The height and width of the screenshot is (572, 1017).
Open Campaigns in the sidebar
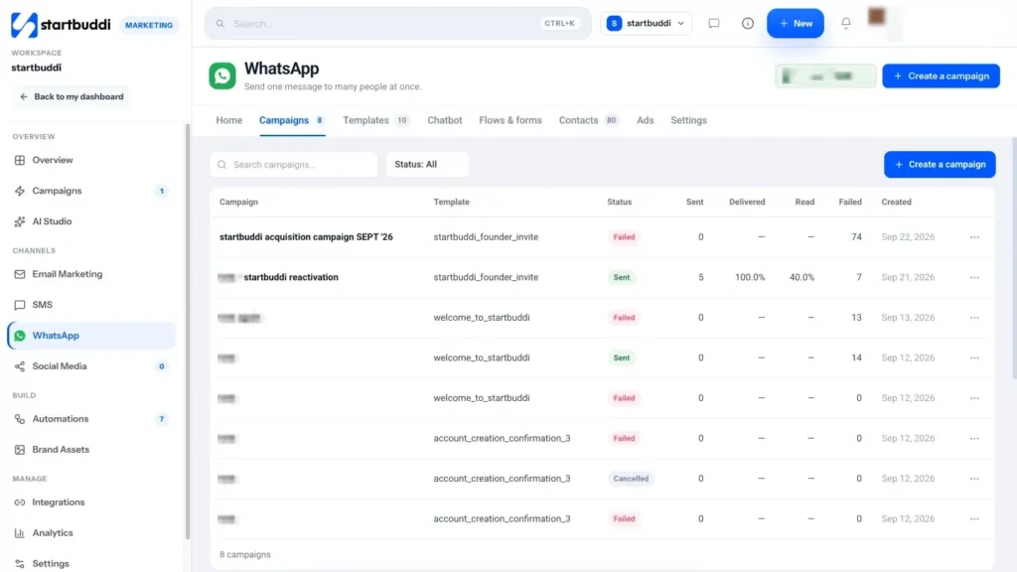tap(91, 191)
